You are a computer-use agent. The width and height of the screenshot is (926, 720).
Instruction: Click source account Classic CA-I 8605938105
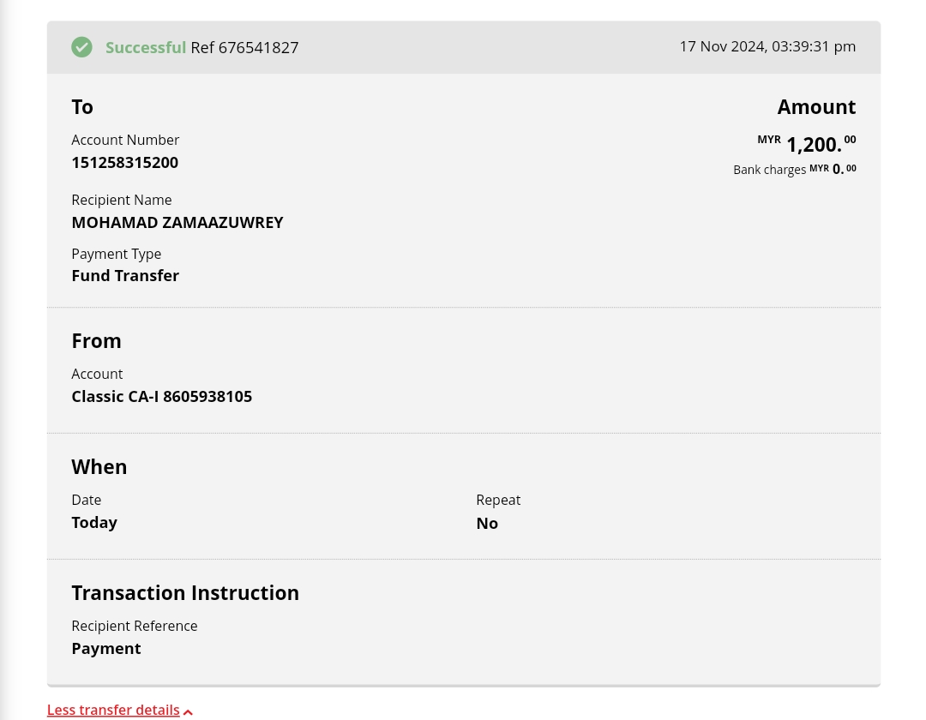(x=161, y=396)
